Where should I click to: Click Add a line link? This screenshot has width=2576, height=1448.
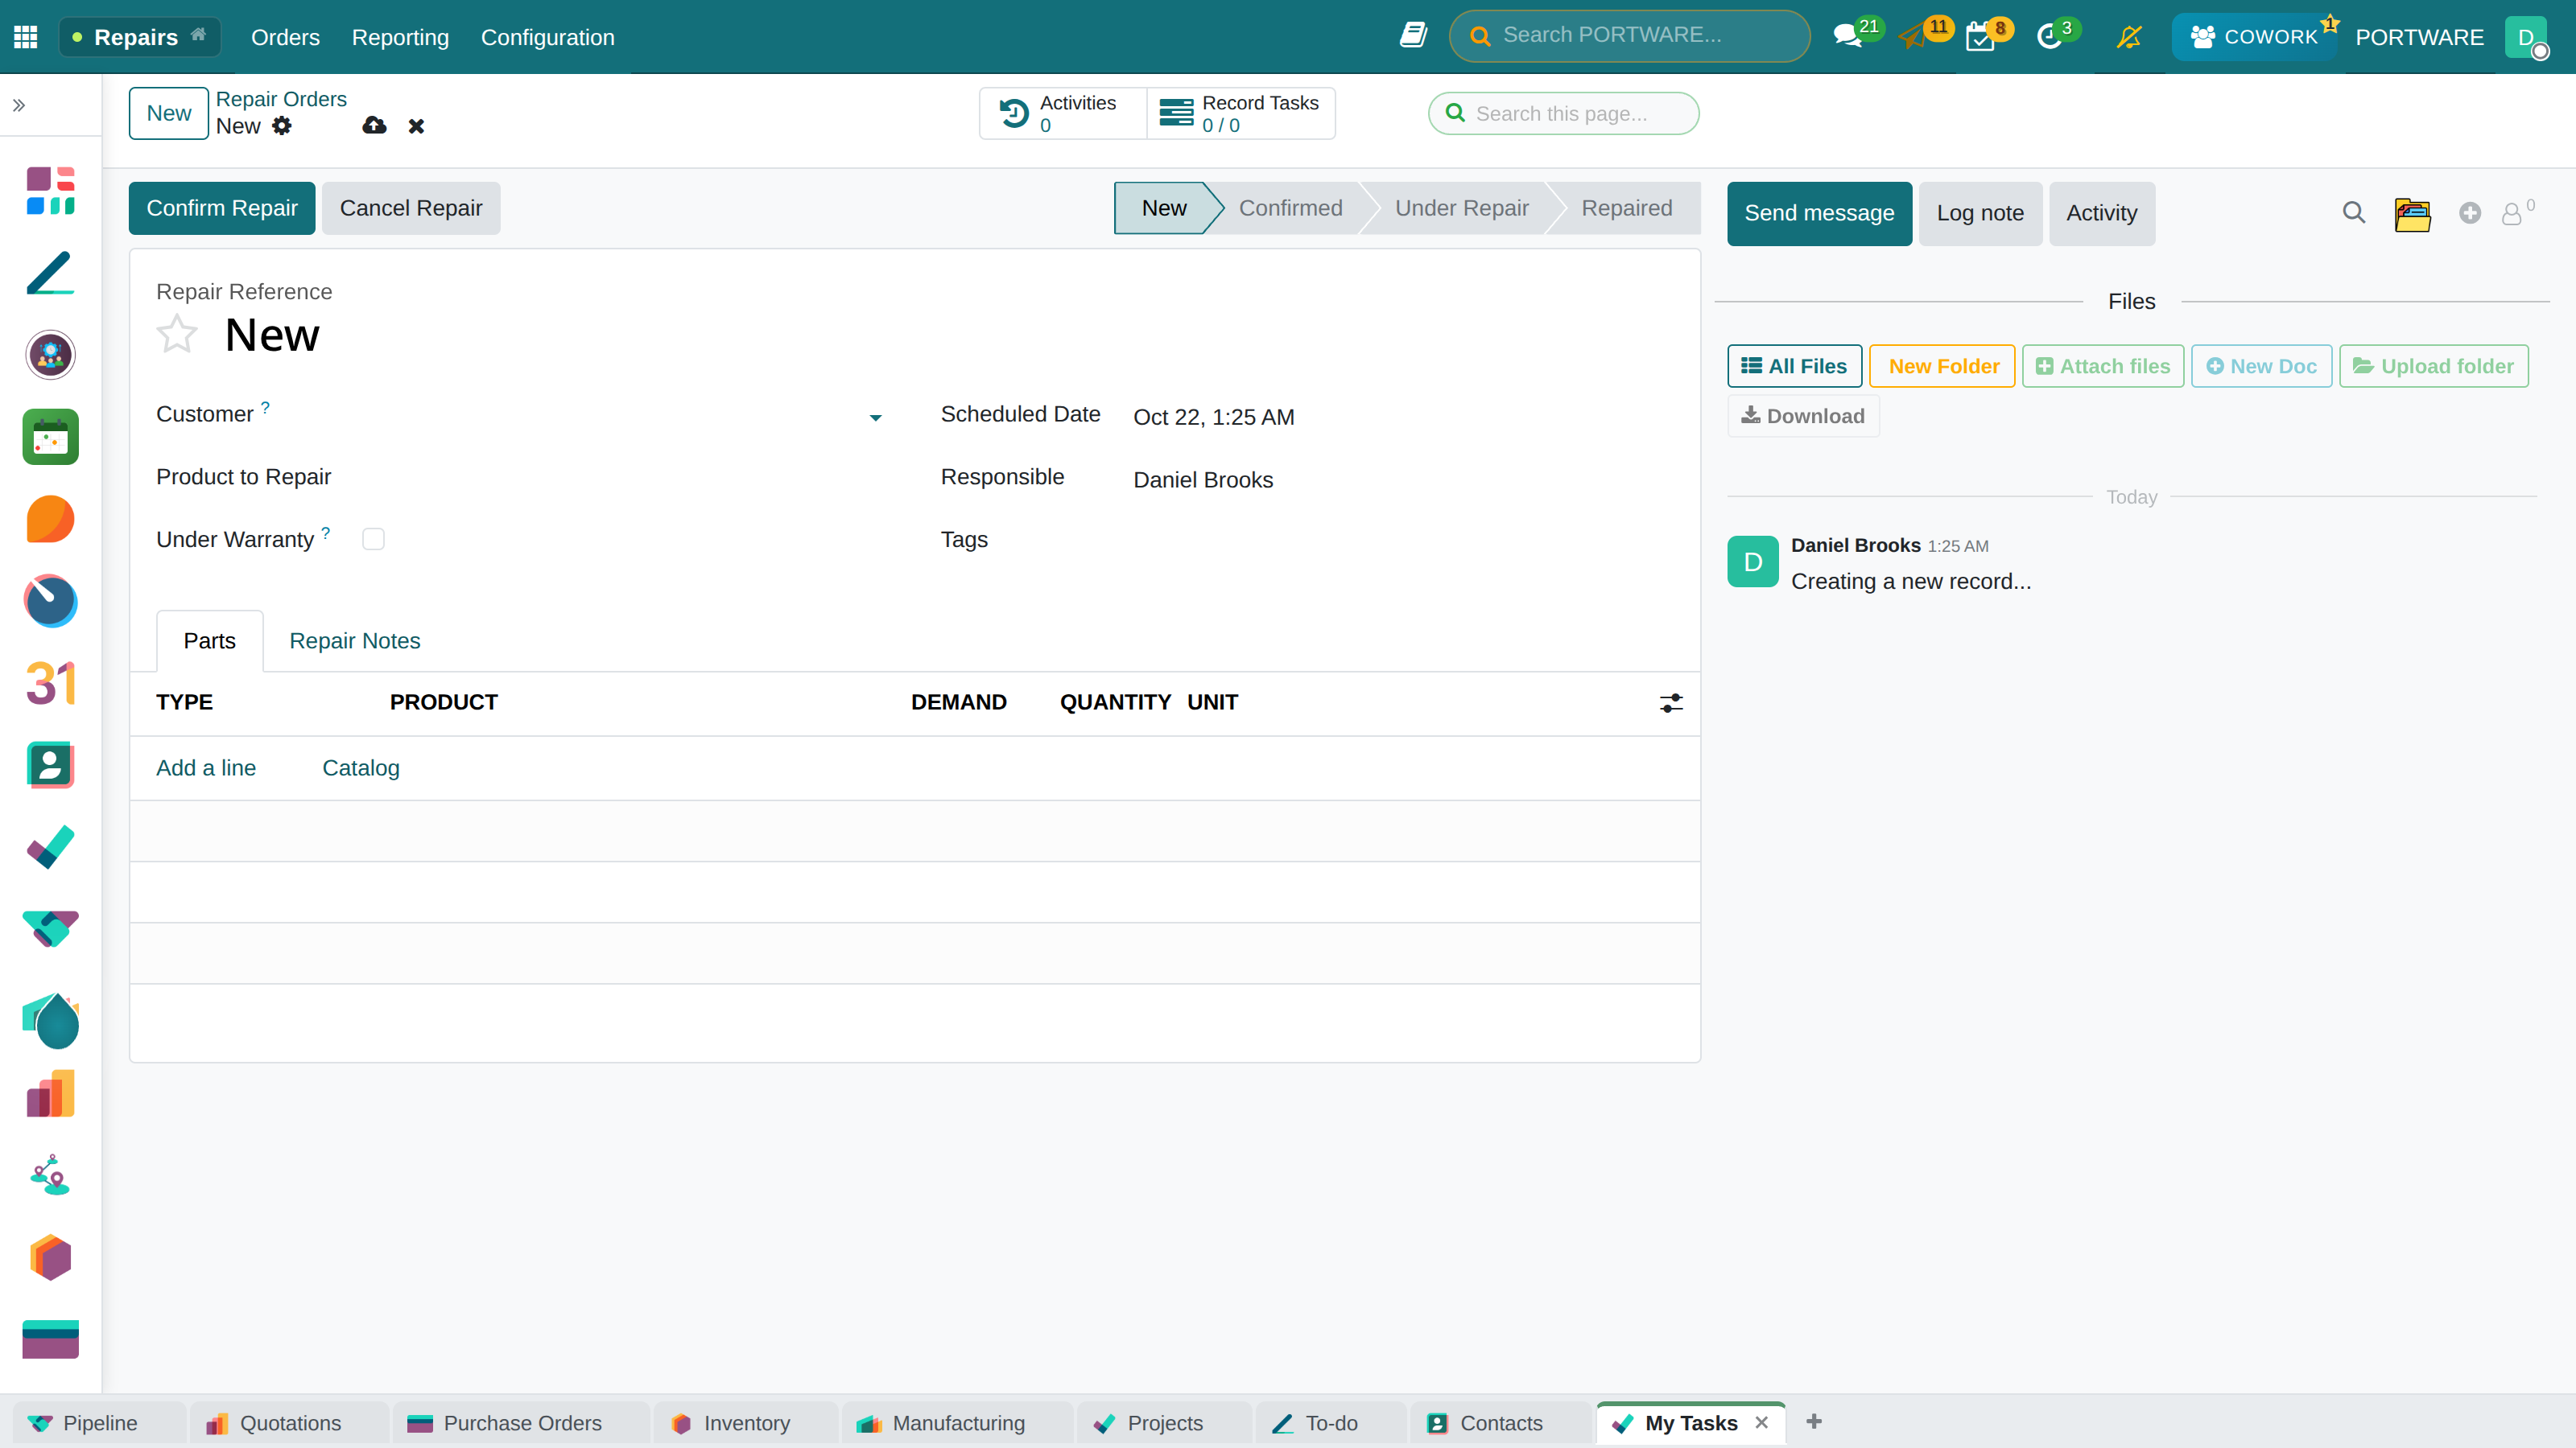tap(206, 767)
